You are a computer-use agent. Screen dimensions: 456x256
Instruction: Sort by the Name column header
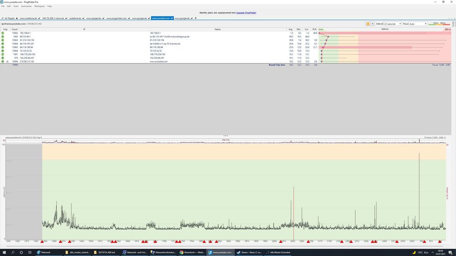tap(218, 29)
